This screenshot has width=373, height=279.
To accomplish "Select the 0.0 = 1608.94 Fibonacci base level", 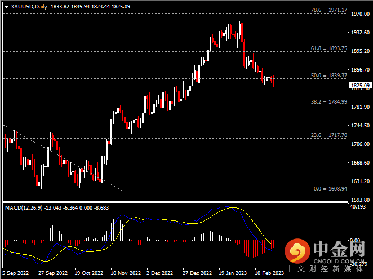I will (330, 189).
